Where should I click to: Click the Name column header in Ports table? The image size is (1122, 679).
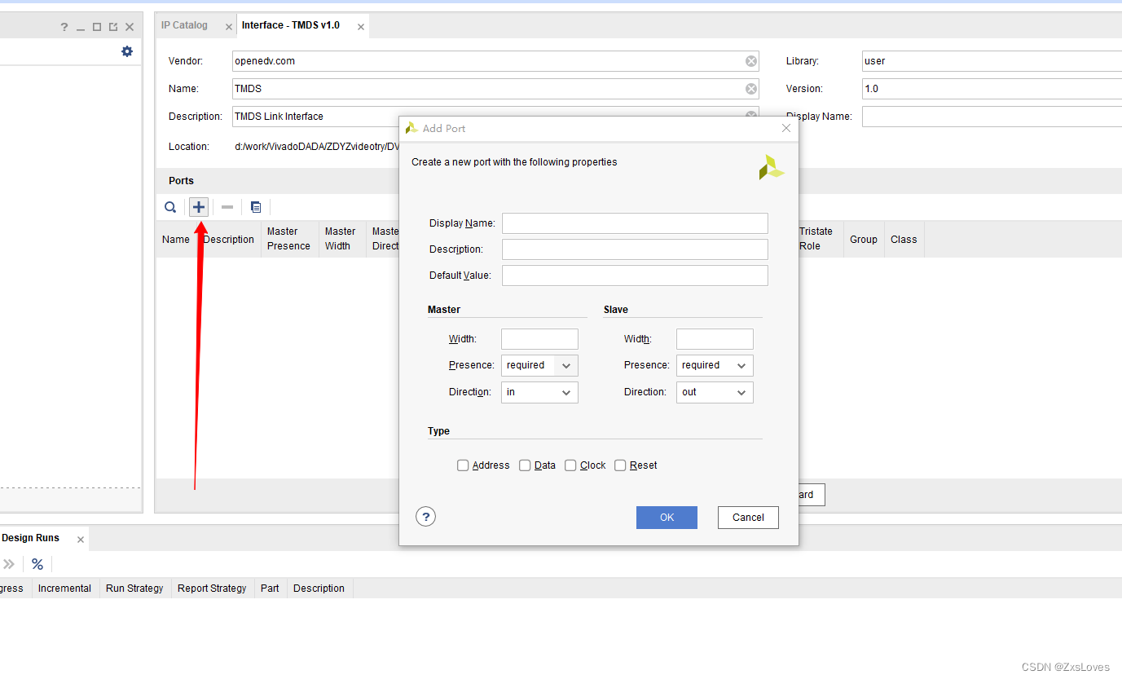click(x=176, y=240)
